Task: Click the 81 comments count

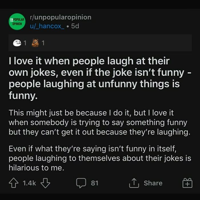Action: click(x=95, y=183)
